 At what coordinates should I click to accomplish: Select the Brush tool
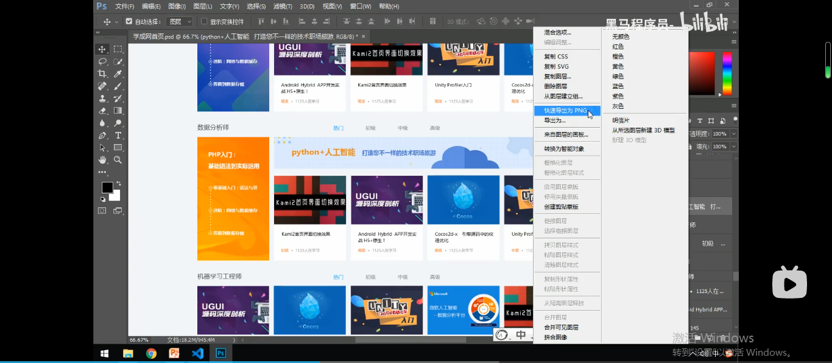[118, 86]
